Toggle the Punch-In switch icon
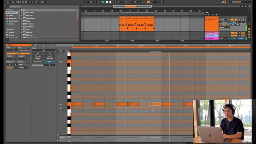The height and width of the screenshot is (144, 256). pyautogui.click(x=146, y=2)
